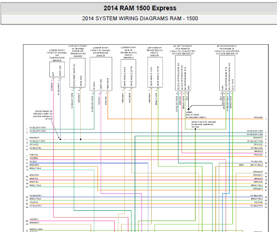Click left-edge 'ORG/YEL' wire label row 5
The height and width of the screenshot is (232, 277).
click(x=34, y=144)
